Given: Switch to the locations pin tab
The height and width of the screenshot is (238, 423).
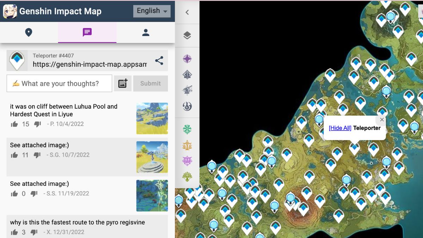Looking at the screenshot, I should coord(29,32).
